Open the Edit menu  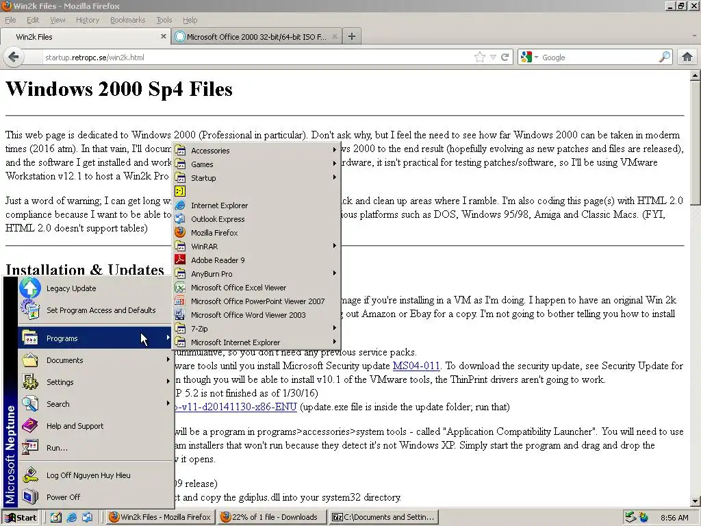coord(33,20)
